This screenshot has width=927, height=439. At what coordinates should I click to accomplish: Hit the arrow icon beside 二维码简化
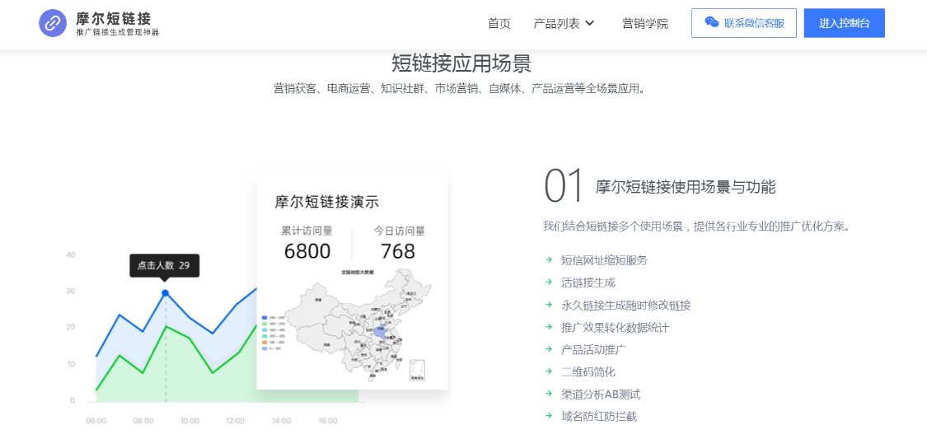click(549, 371)
